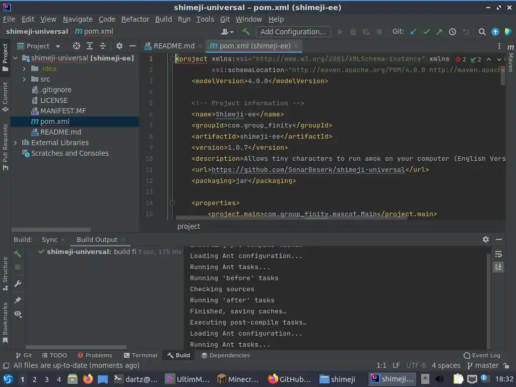This screenshot has height=387, width=516.
Task: Click rebuild hammer icon in Build panel
Action: click(18, 253)
